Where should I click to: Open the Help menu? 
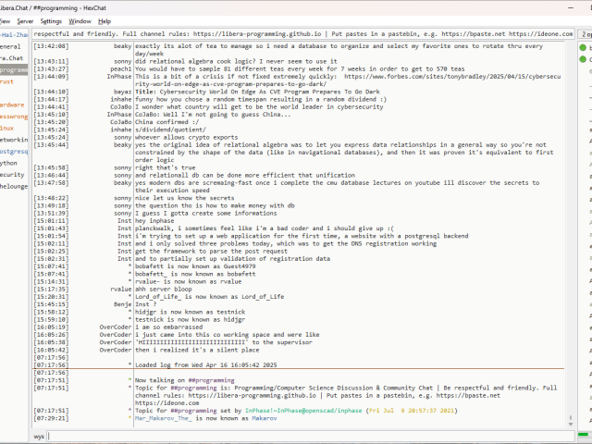[x=105, y=20]
